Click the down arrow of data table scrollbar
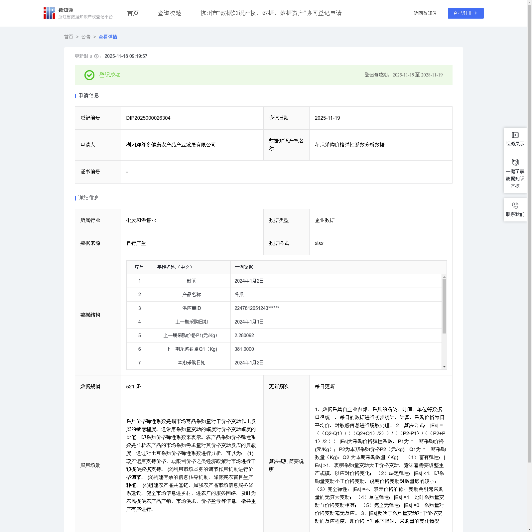Image resolution: width=532 pixels, height=532 pixels. (x=444, y=367)
